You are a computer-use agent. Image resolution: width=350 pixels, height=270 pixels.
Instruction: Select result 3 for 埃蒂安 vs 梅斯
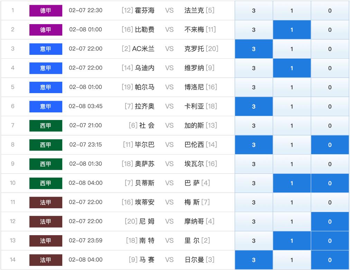[x=254, y=202]
